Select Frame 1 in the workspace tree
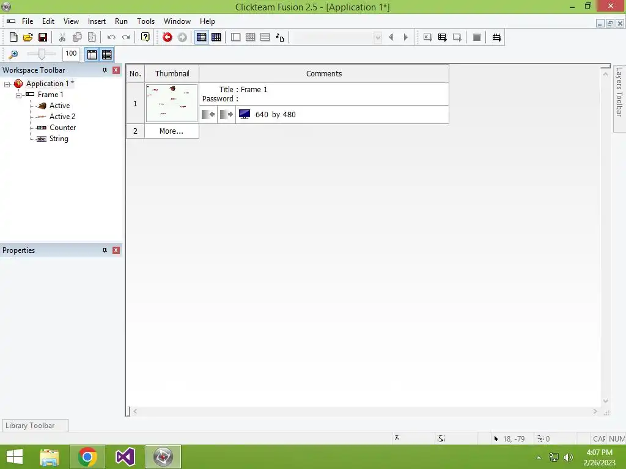626x469 pixels. [50, 95]
